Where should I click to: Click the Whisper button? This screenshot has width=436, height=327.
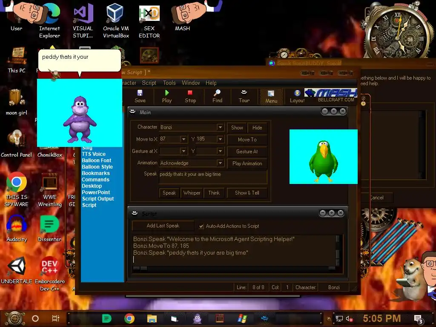pyautogui.click(x=192, y=193)
